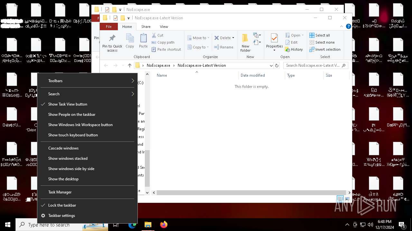Open the Recent locations dropdown arrow
The width and height of the screenshot is (412, 231).
click(x=123, y=65)
